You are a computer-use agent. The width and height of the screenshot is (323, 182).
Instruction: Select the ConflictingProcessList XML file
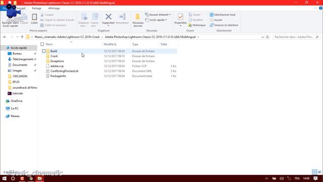[64, 71]
